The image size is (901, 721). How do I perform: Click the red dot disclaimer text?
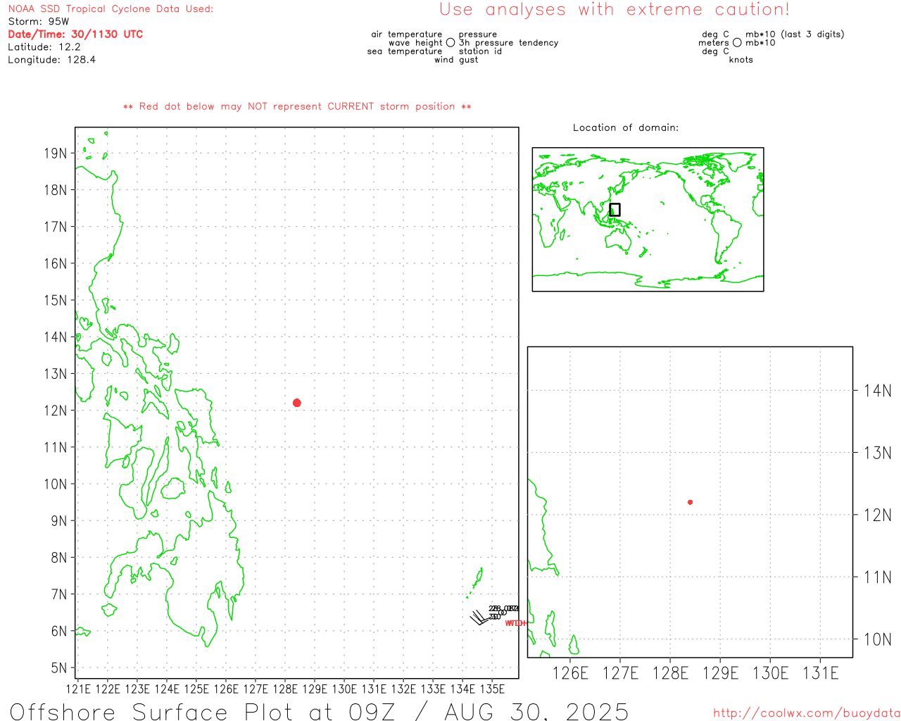click(297, 106)
